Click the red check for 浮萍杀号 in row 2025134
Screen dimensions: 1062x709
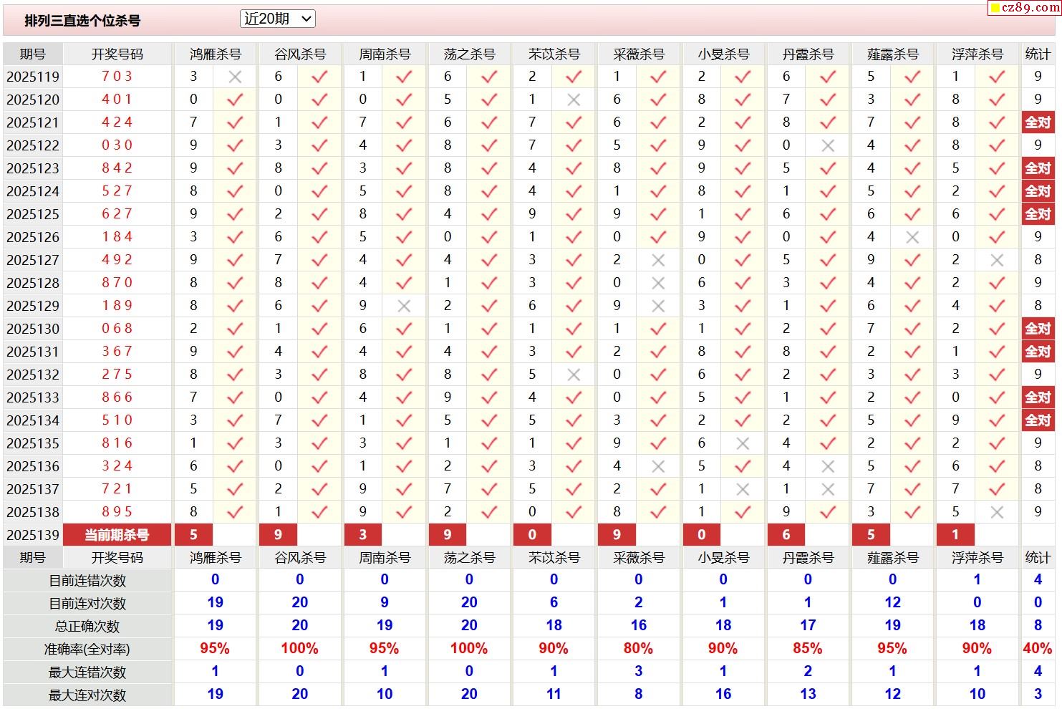(997, 420)
